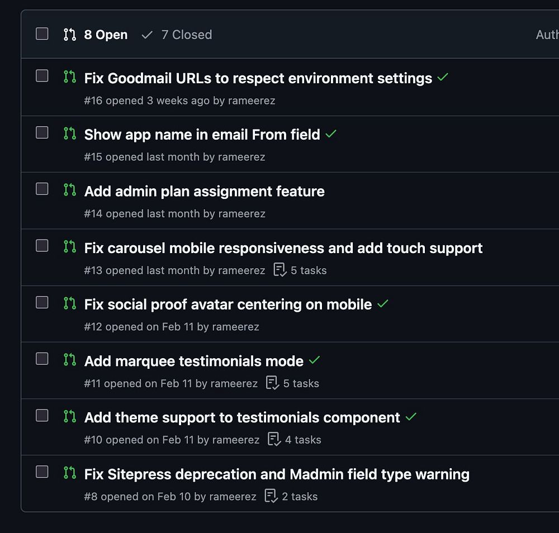The image size is (559, 533).
Task: Click the pull request icon beside 'Fix Goodmail URLs'
Action: tap(69, 77)
